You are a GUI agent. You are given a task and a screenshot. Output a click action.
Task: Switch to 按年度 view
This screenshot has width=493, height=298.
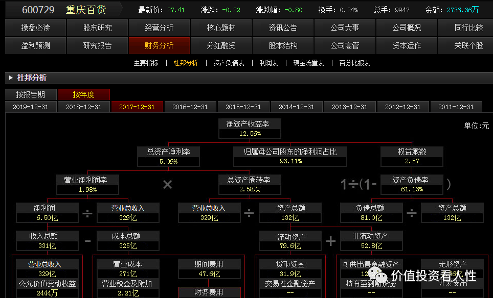coord(84,94)
